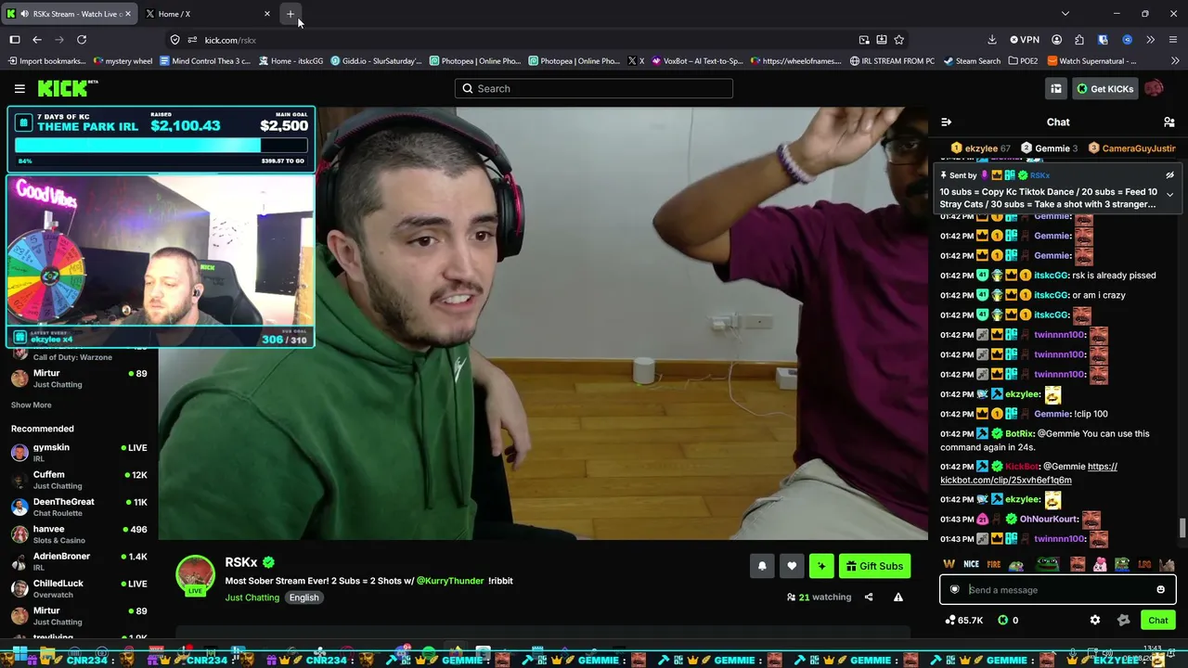Open ChilledLuck Overwatch channel

click(x=79, y=588)
